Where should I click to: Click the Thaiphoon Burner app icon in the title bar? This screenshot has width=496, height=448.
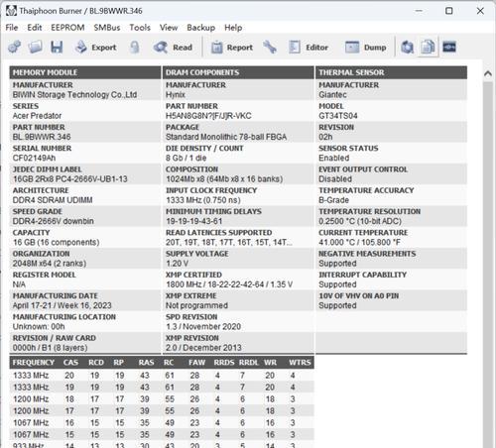coord(11,11)
